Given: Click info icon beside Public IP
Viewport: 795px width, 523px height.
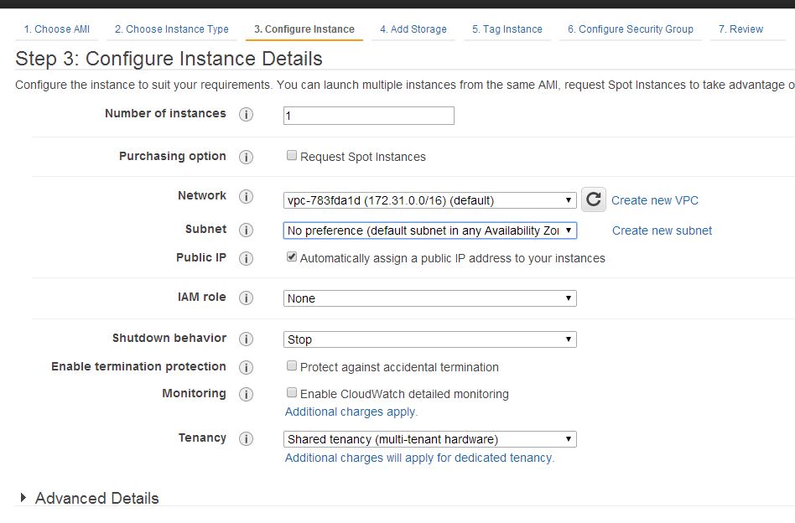Looking at the screenshot, I should (x=246, y=258).
